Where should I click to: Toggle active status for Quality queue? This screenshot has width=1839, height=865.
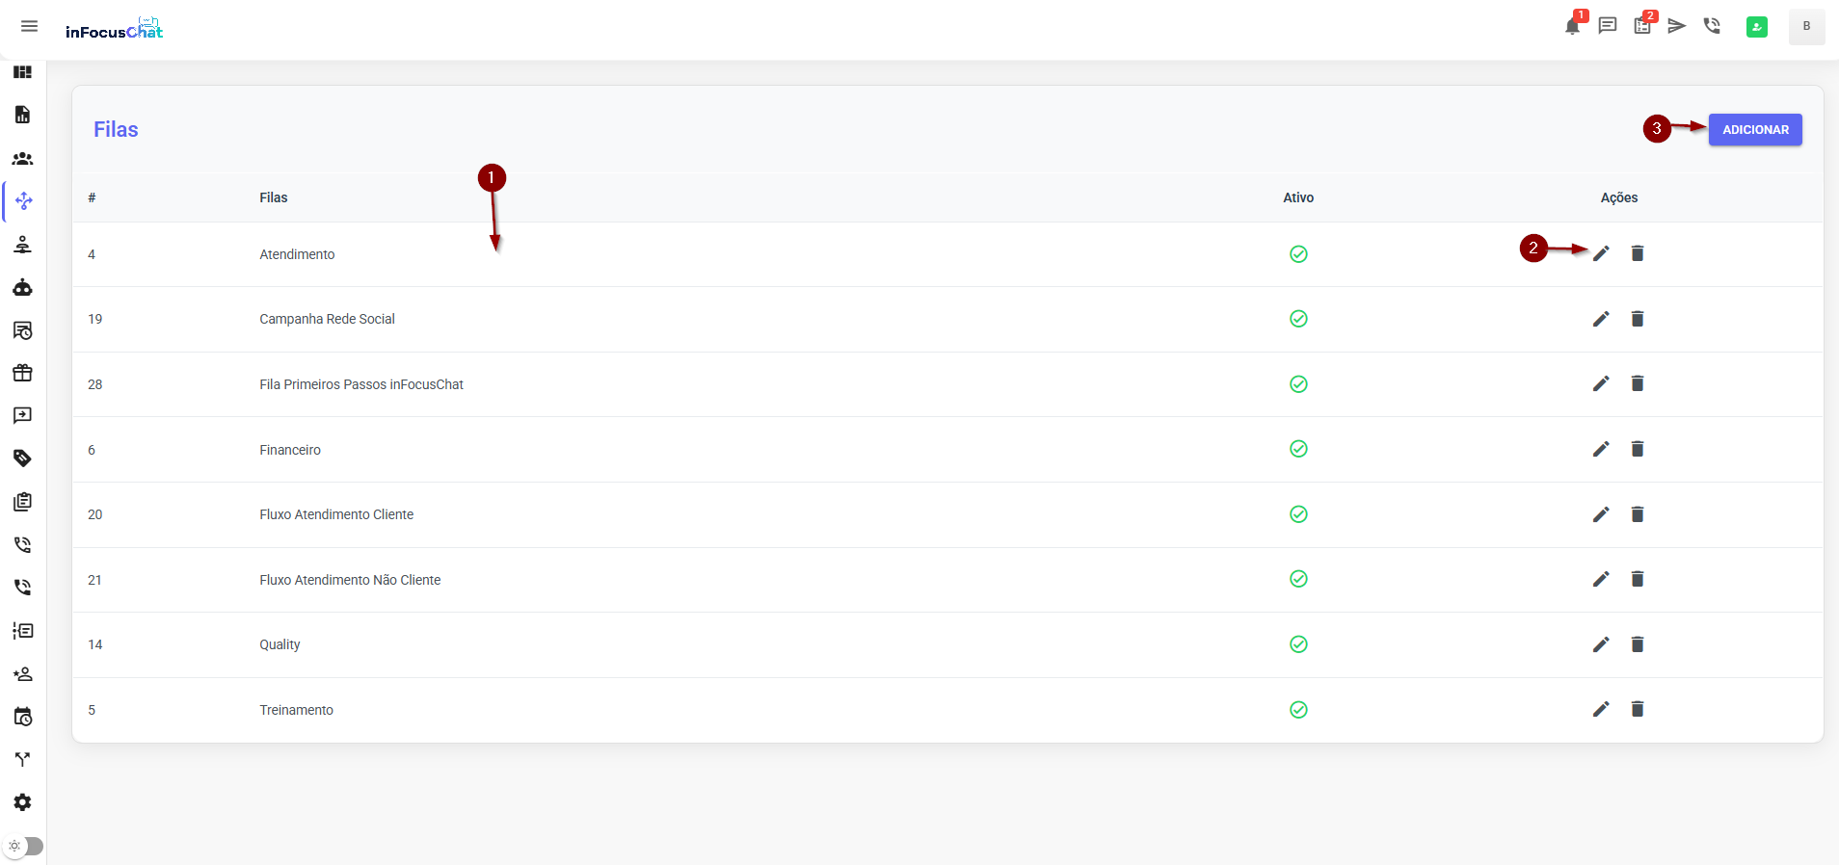(x=1298, y=644)
